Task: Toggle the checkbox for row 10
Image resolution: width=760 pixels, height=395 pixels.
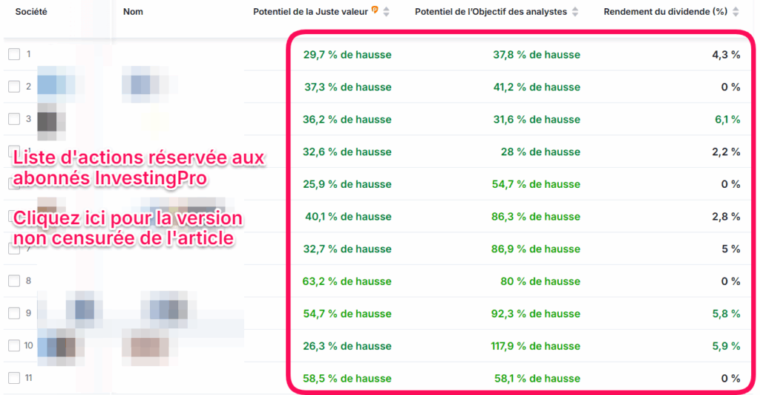Action: point(14,346)
